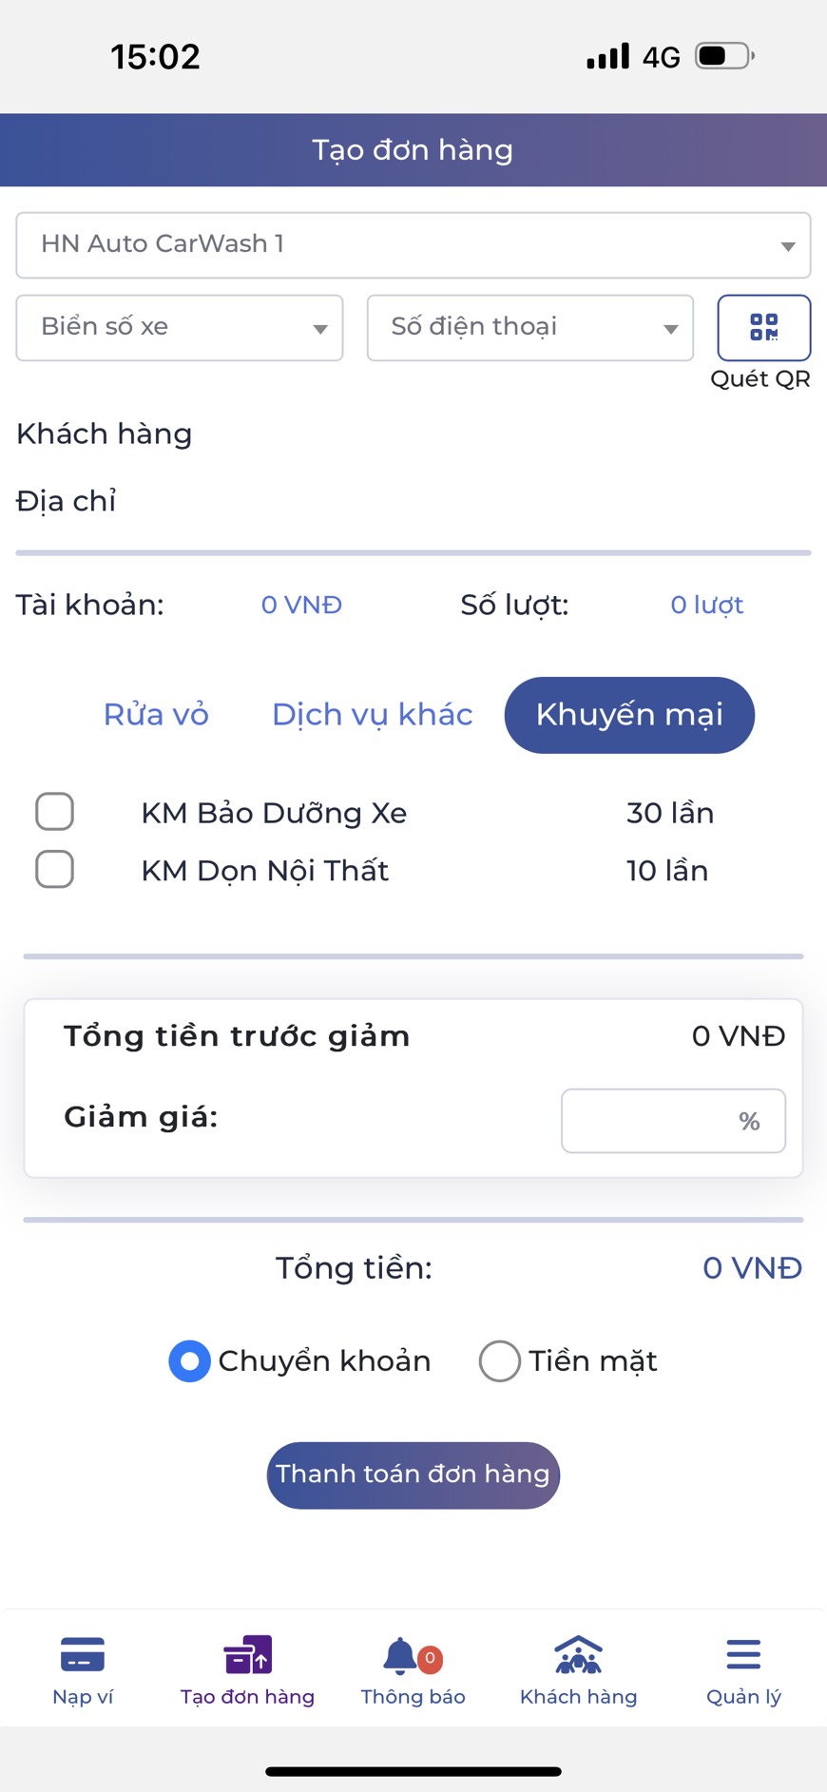827x1792 pixels.
Task: Open Nạp ví wallet icon
Action: tap(83, 1655)
